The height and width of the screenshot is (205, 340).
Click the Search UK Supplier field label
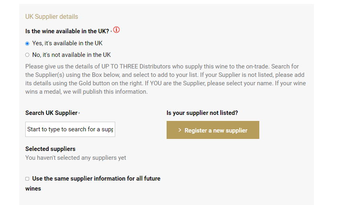point(51,113)
